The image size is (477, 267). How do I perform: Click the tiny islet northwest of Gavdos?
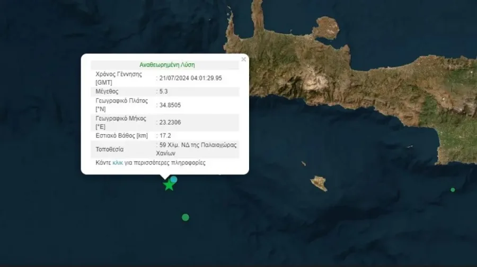[303, 164]
